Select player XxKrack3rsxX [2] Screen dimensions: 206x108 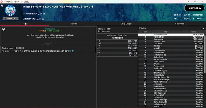tap(171, 91)
